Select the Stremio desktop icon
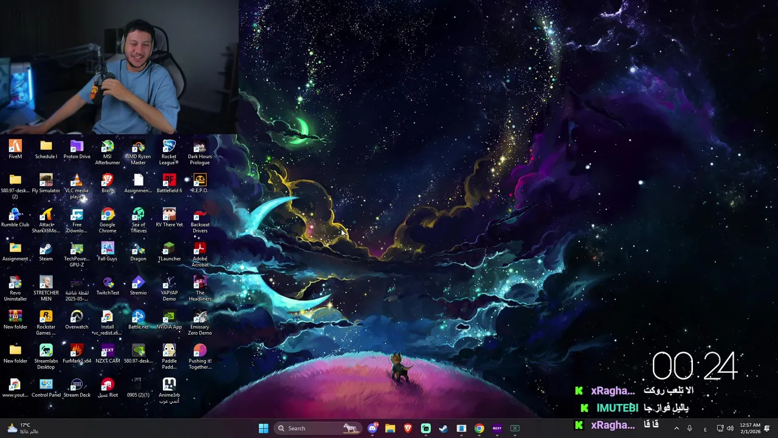This screenshot has width=778, height=438. 138,286
